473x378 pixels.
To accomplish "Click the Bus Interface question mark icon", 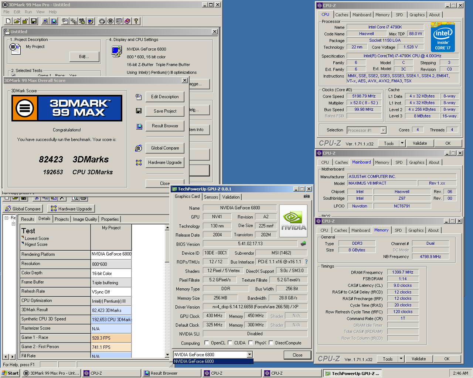I will (306, 262).
